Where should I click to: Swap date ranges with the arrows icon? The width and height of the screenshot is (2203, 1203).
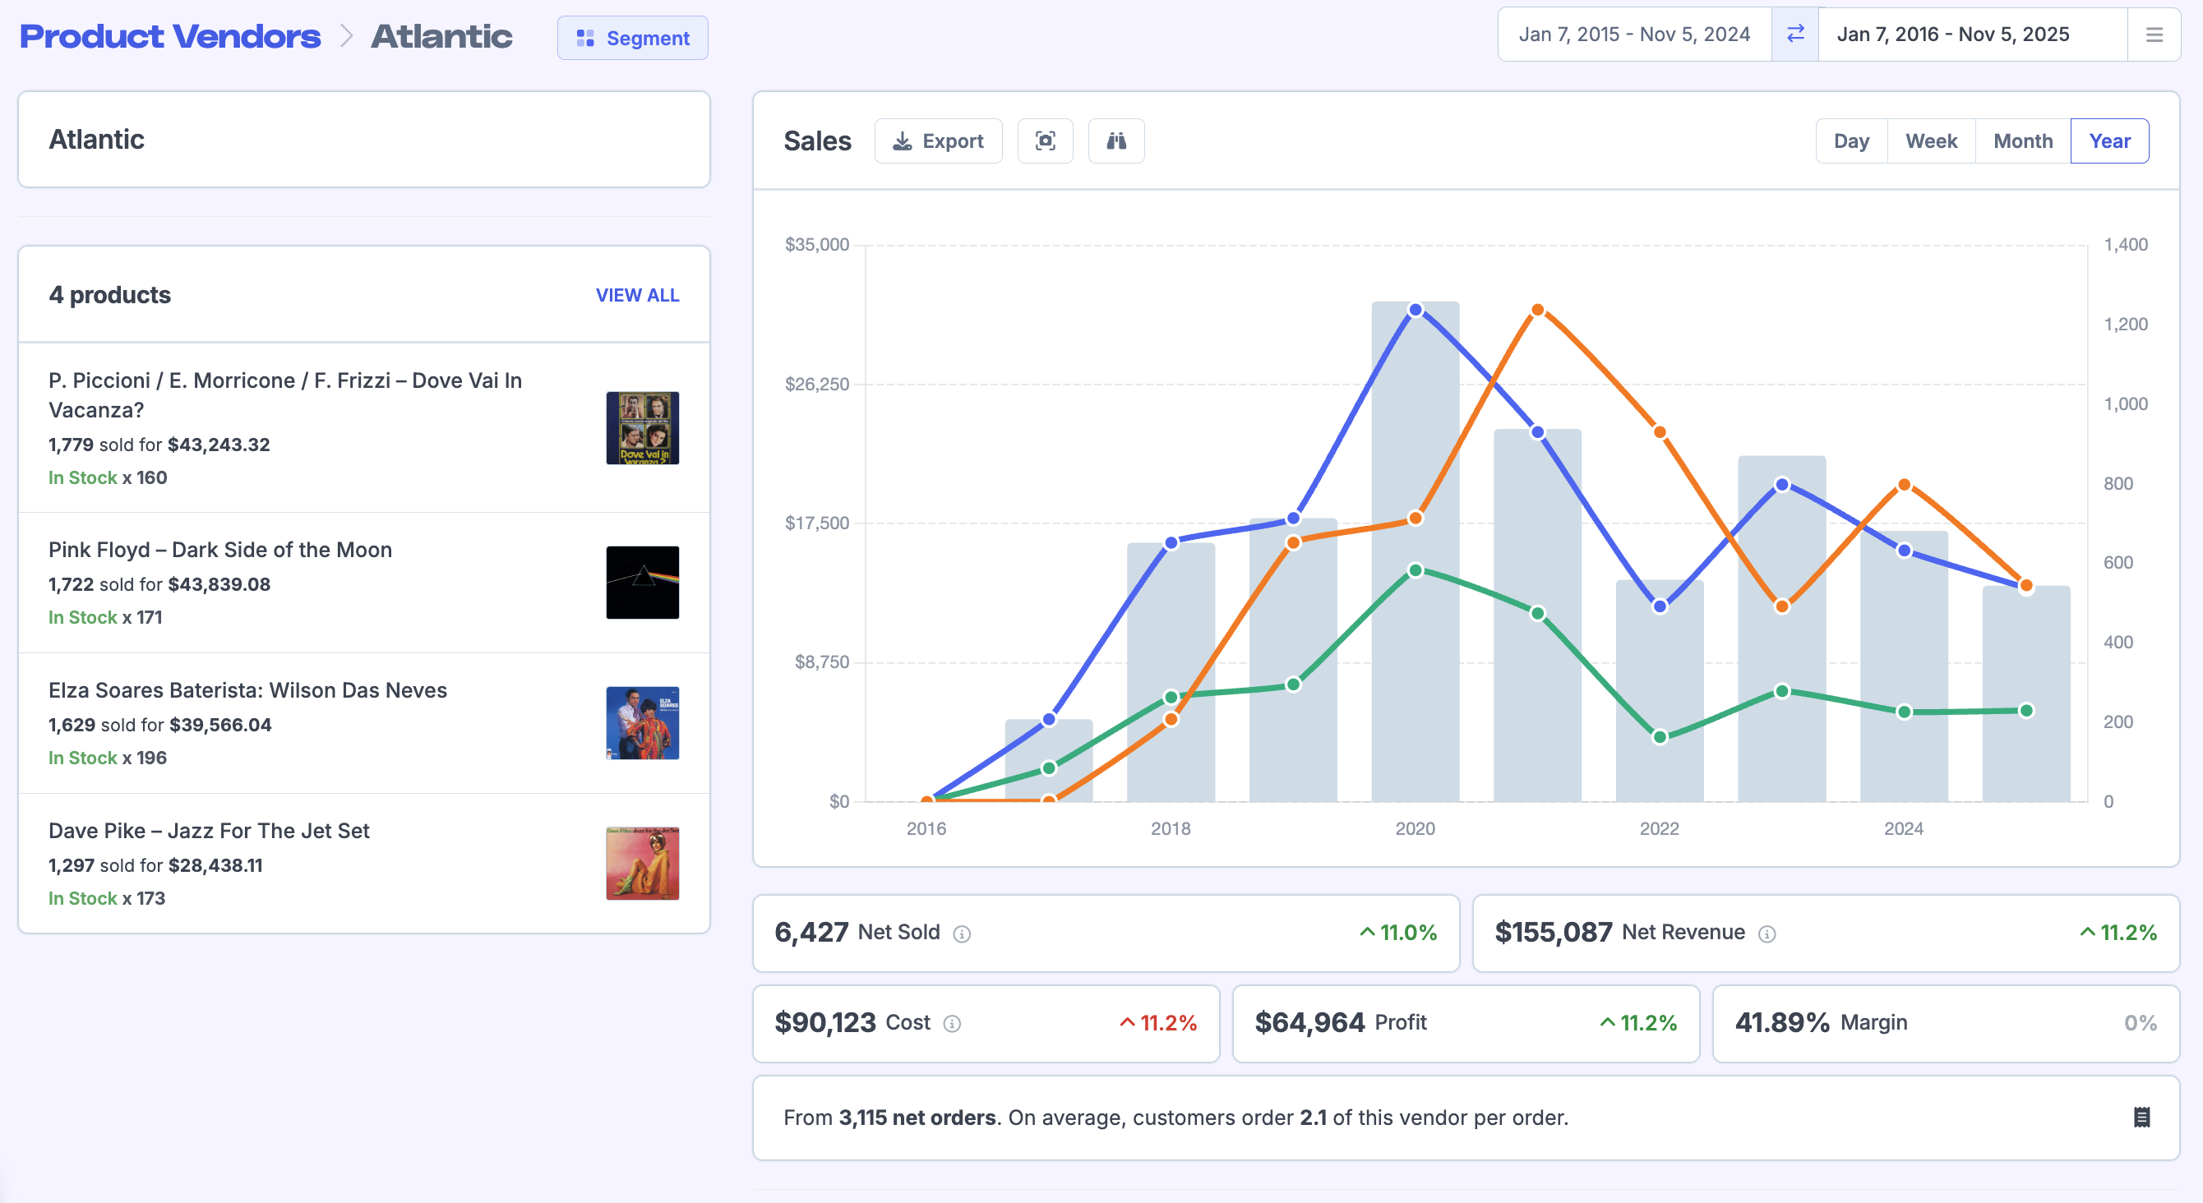pos(1795,35)
